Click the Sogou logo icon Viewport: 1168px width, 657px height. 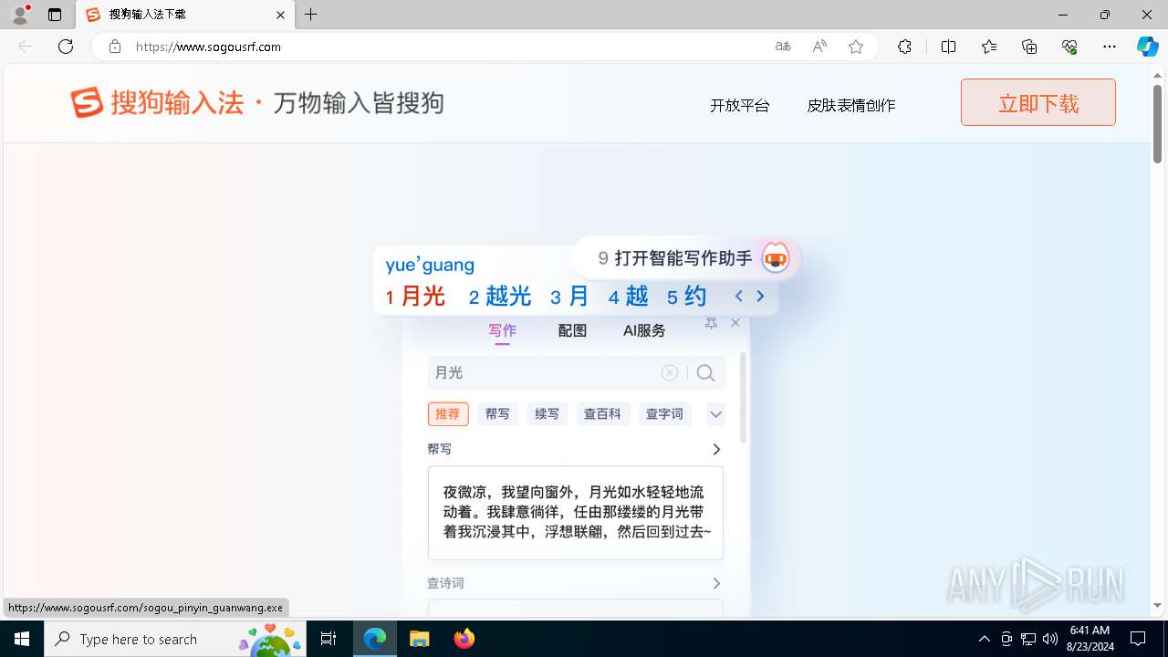tap(88, 102)
